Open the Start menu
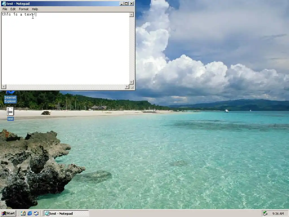The height and width of the screenshot is (217, 289). pos(8,214)
